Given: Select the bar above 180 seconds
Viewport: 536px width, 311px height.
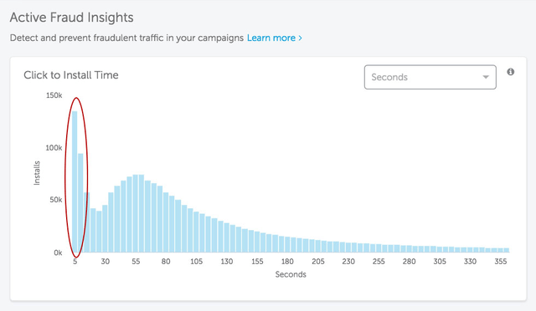Looking at the screenshot, I should point(287,244).
